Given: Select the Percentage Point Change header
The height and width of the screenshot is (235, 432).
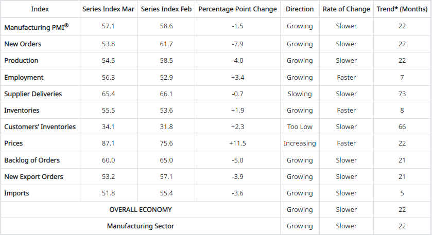Looking at the screenshot, I should pyautogui.click(x=237, y=9).
